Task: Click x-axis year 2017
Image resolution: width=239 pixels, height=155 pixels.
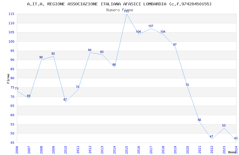Action: [x=151, y=150]
